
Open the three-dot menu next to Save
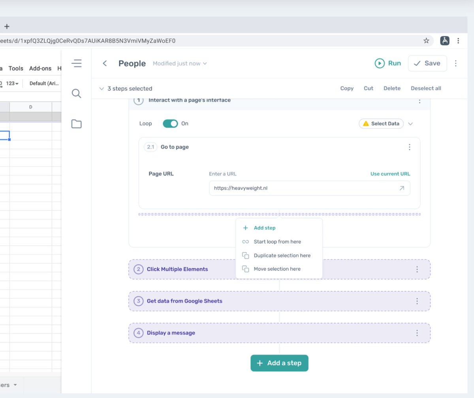tap(456, 63)
